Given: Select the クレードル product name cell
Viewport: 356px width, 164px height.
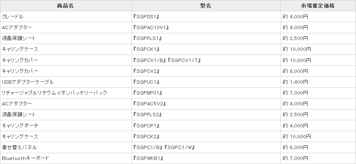Looking at the screenshot, I should pyautogui.click(x=13, y=17).
